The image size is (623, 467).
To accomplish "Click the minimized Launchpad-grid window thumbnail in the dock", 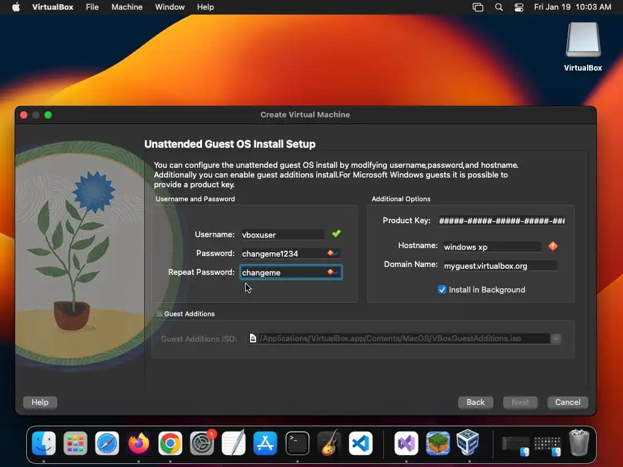I will coord(547,444).
